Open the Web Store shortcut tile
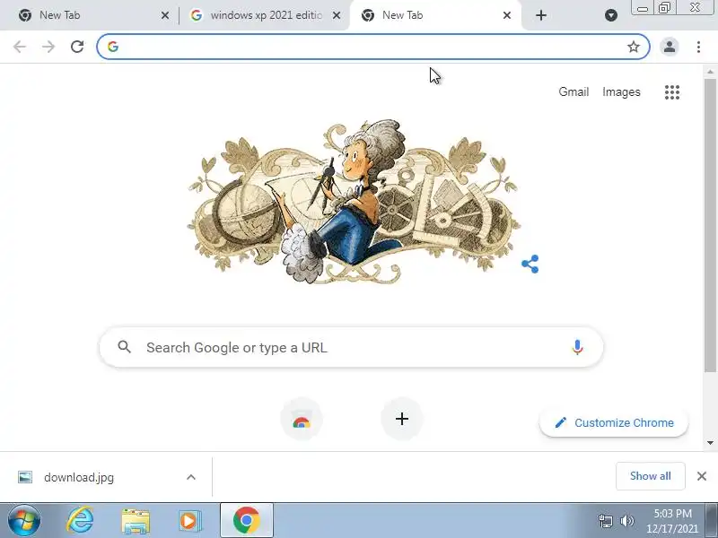 point(302,419)
